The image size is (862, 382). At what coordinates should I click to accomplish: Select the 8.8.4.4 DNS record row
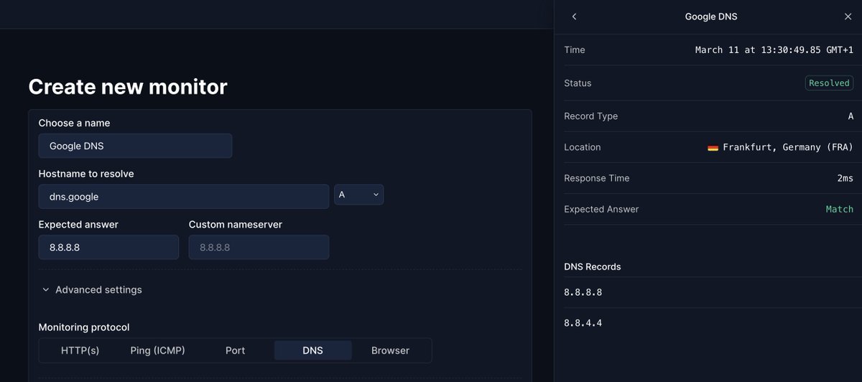[708, 323]
